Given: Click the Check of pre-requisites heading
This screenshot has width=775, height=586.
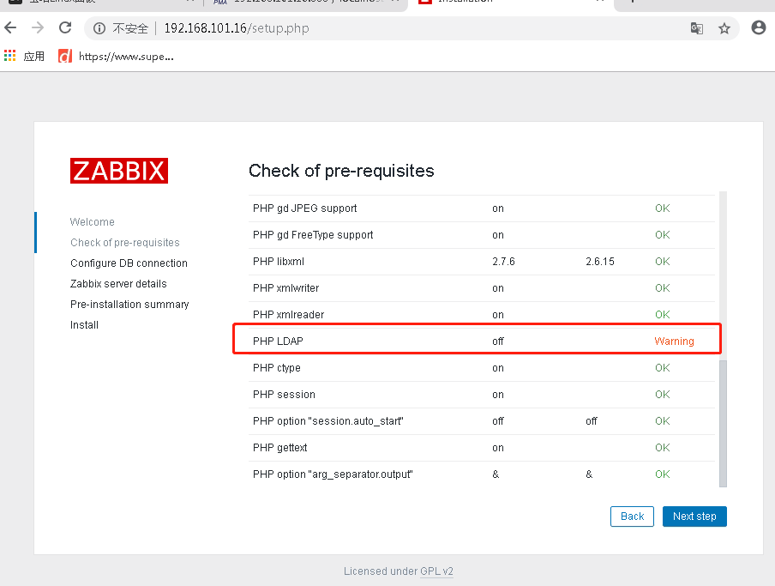Looking at the screenshot, I should [x=341, y=171].
